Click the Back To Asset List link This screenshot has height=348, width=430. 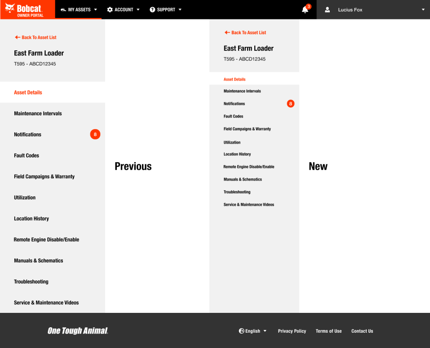(x=35, y=37)
